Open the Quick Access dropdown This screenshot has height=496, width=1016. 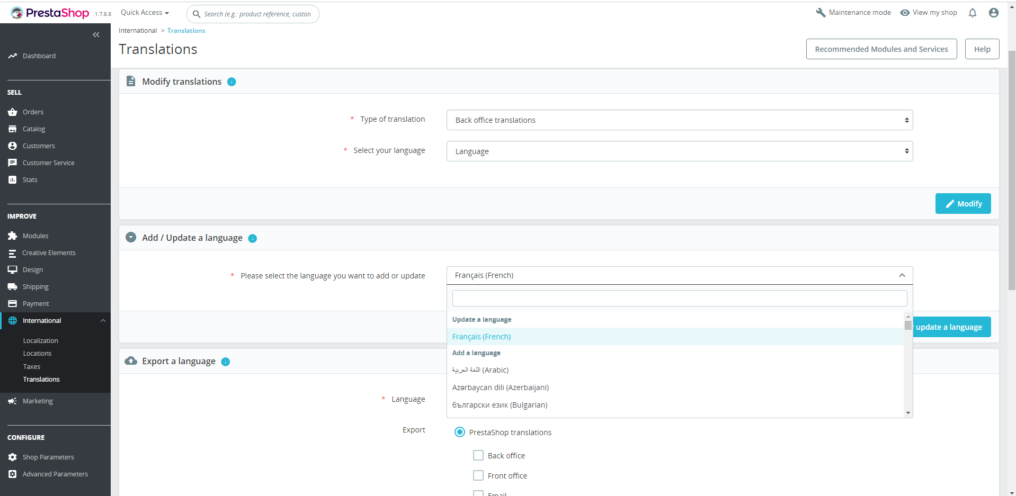(145, 13)
